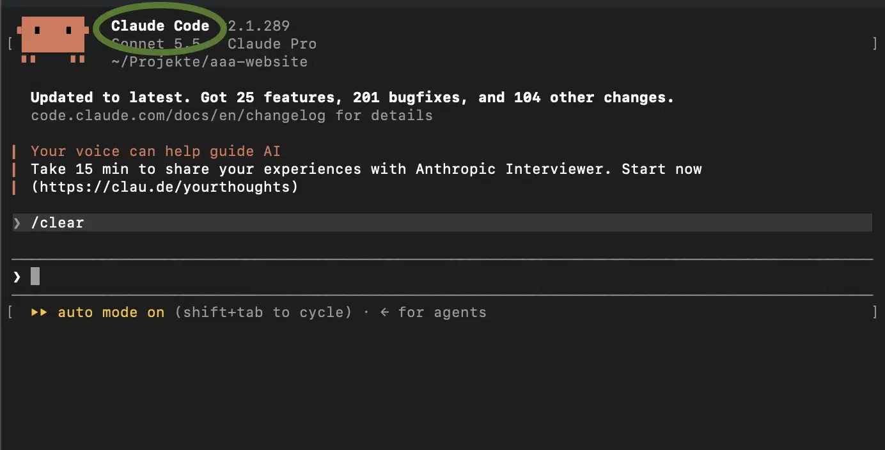Click the Claude Code pixel mascot icon

point(52,40)
